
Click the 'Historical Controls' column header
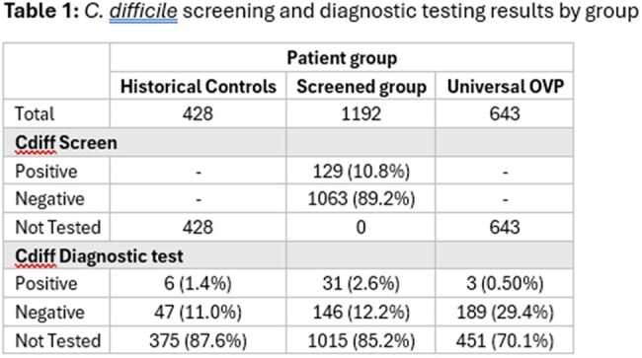pyautogui.click(x=199, y=86)
